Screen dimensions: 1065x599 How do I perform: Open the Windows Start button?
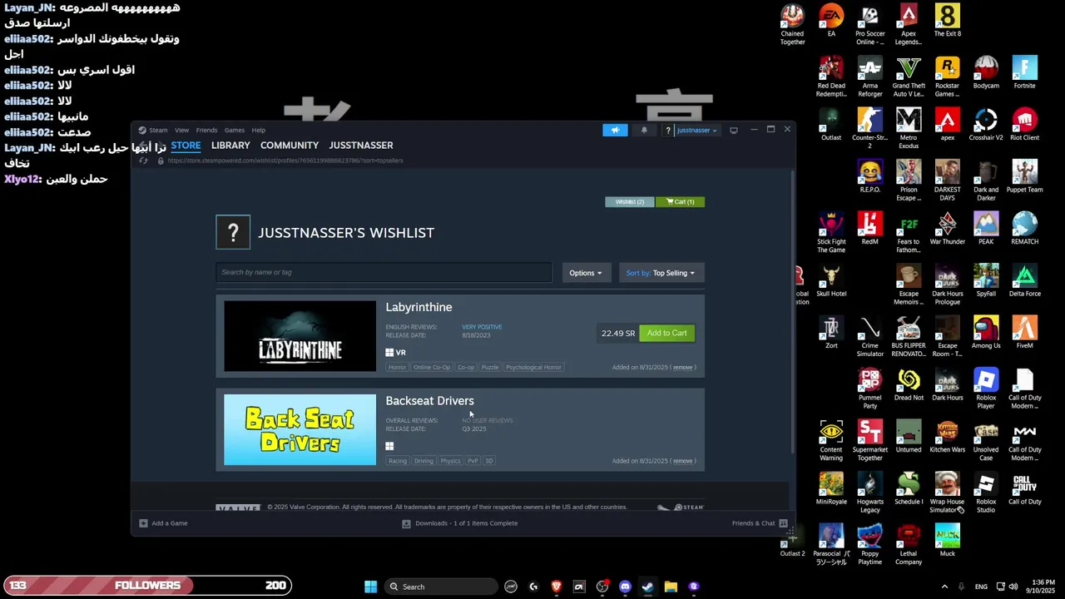coord(370,587)
